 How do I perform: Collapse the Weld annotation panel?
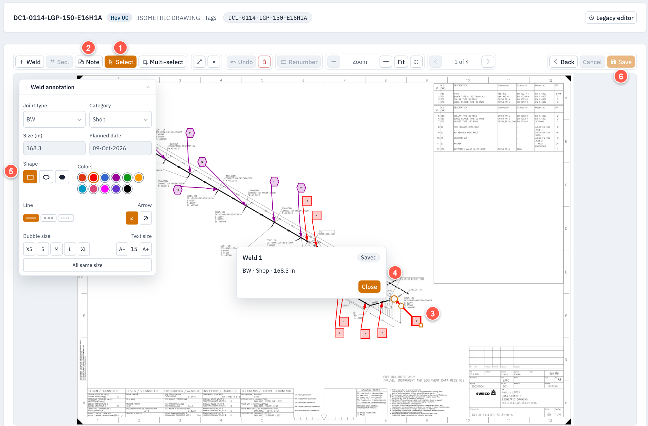(x=148, y=87)
